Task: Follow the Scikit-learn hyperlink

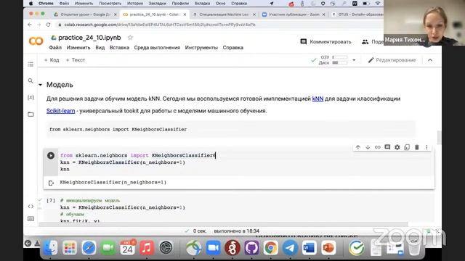Action: tap(60, 111)
